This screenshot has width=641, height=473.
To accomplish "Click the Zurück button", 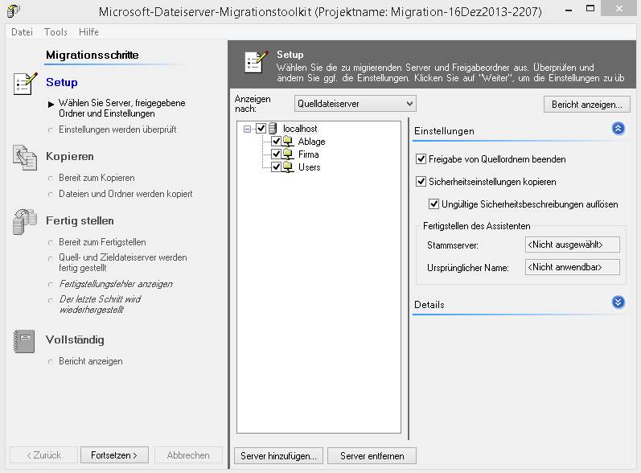I will coord(43,455).
